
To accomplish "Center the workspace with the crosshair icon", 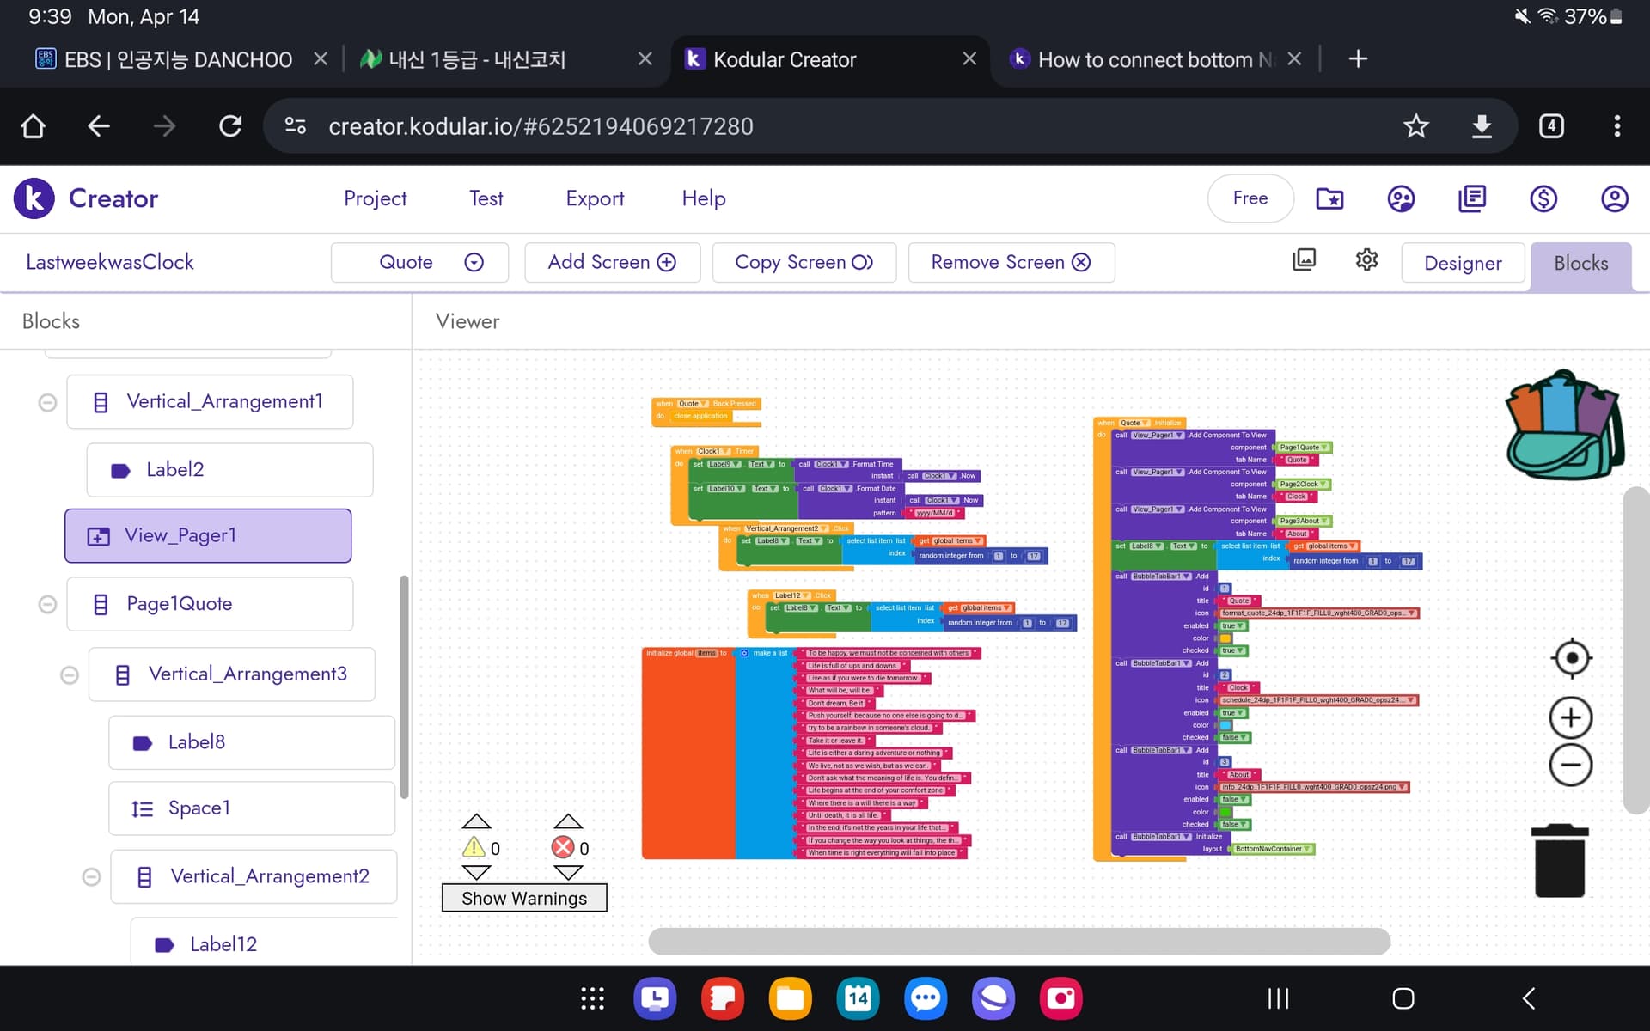I will pyautogui.click(x=1572, y=659).
